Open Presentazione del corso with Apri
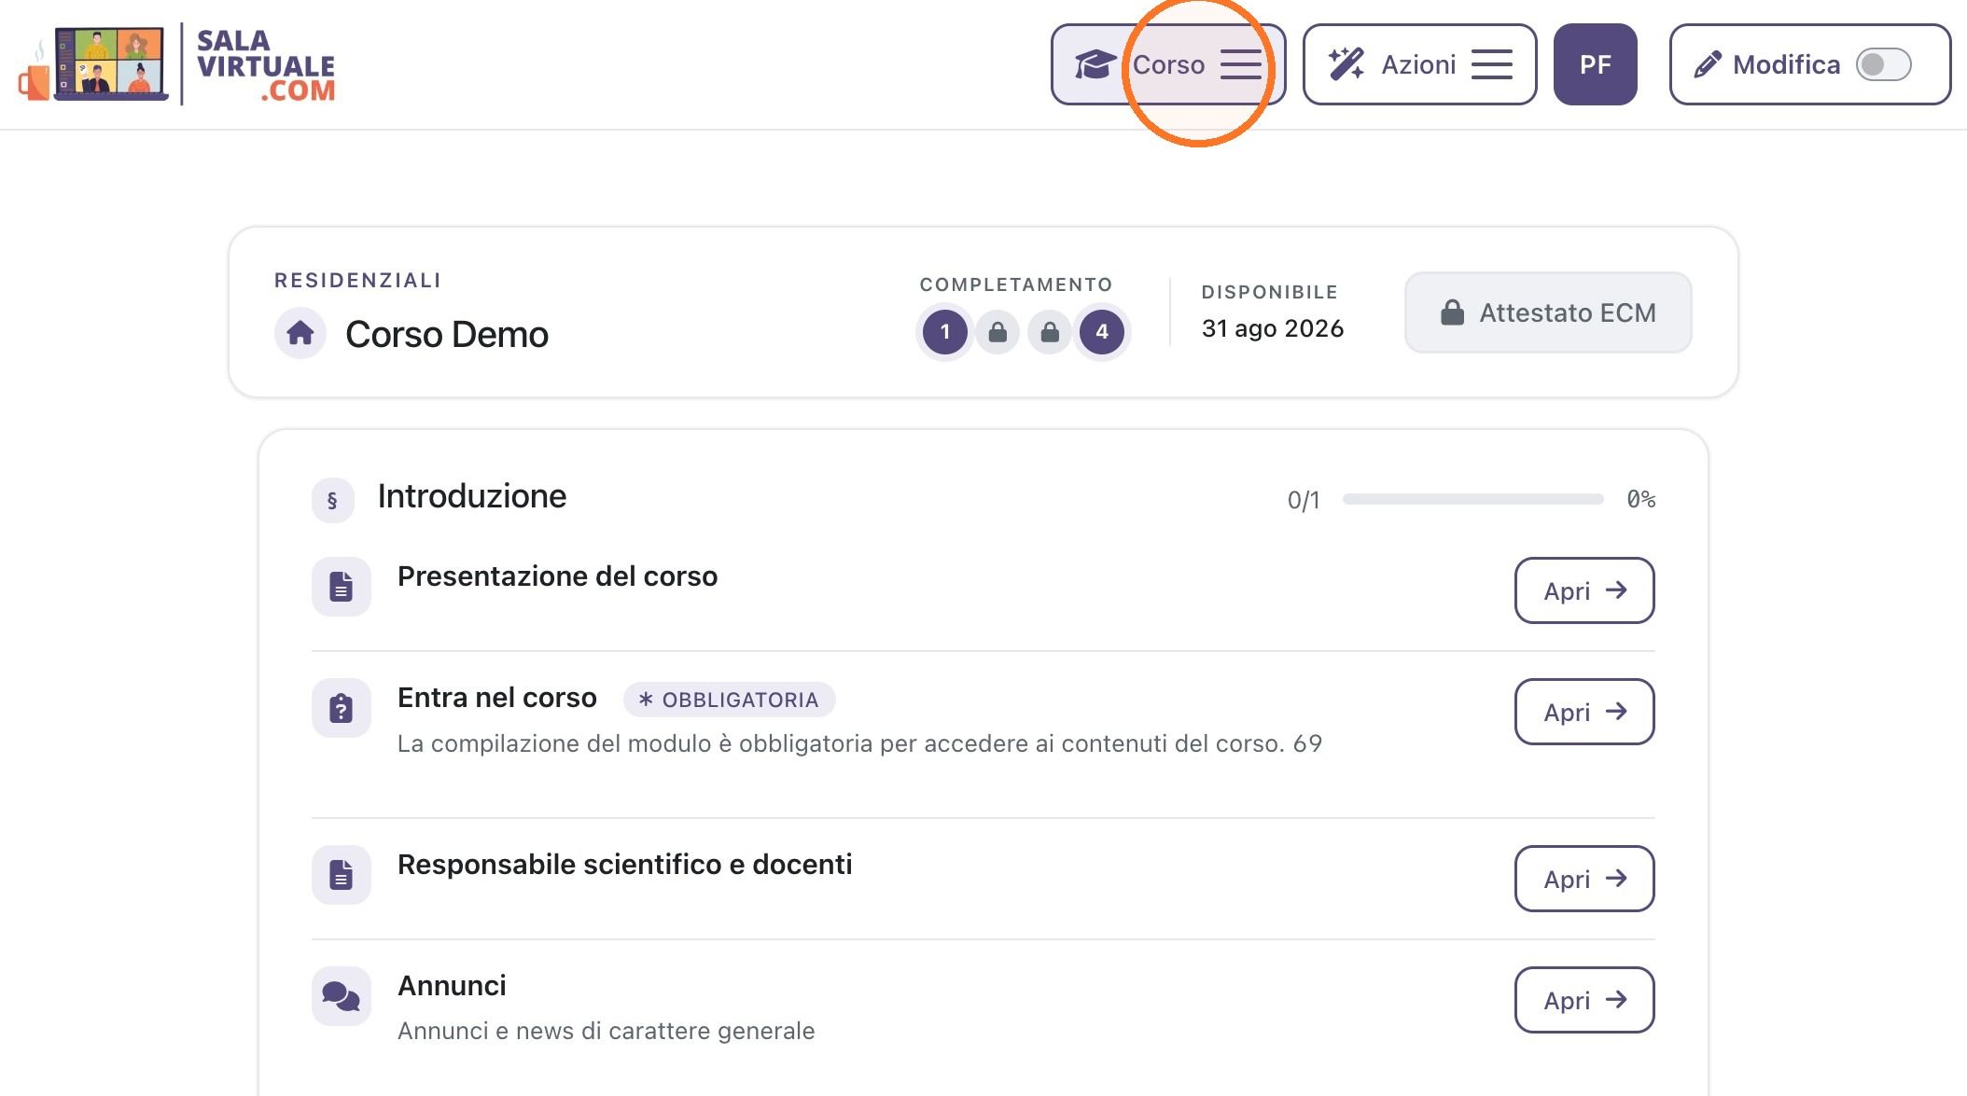 (x=1584, y=590)
